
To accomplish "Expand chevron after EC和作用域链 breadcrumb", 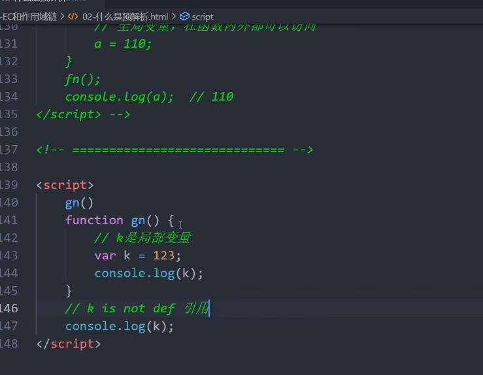I will tap(62, 16).
